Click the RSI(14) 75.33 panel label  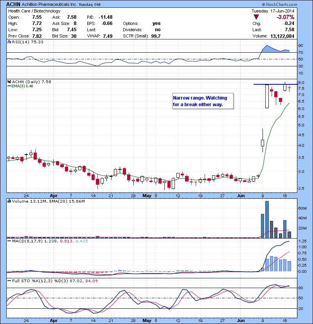[28, 42]
